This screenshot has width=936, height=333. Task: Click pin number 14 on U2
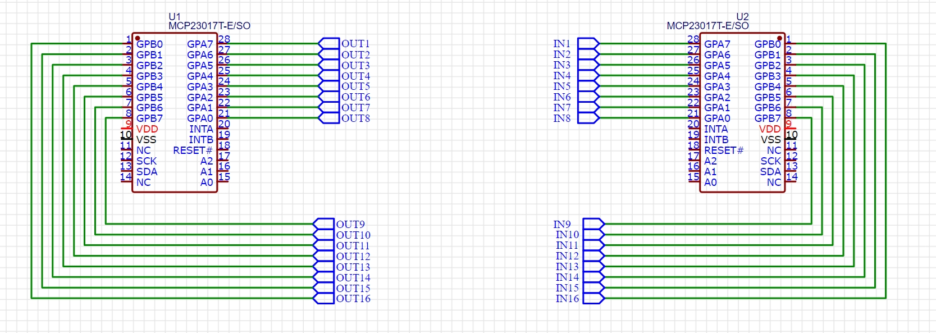[792, 177]
